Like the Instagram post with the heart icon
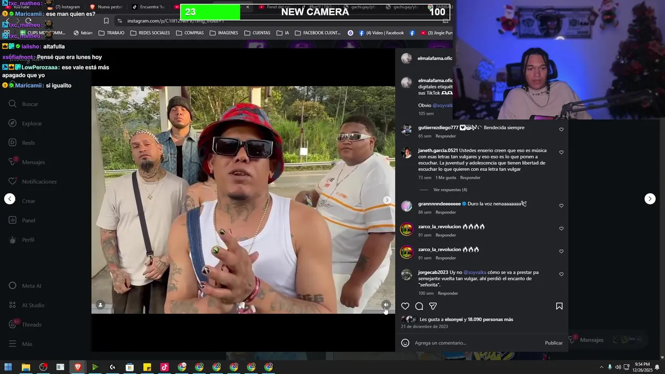The image size is (665, 374). (x=405, y=306)
